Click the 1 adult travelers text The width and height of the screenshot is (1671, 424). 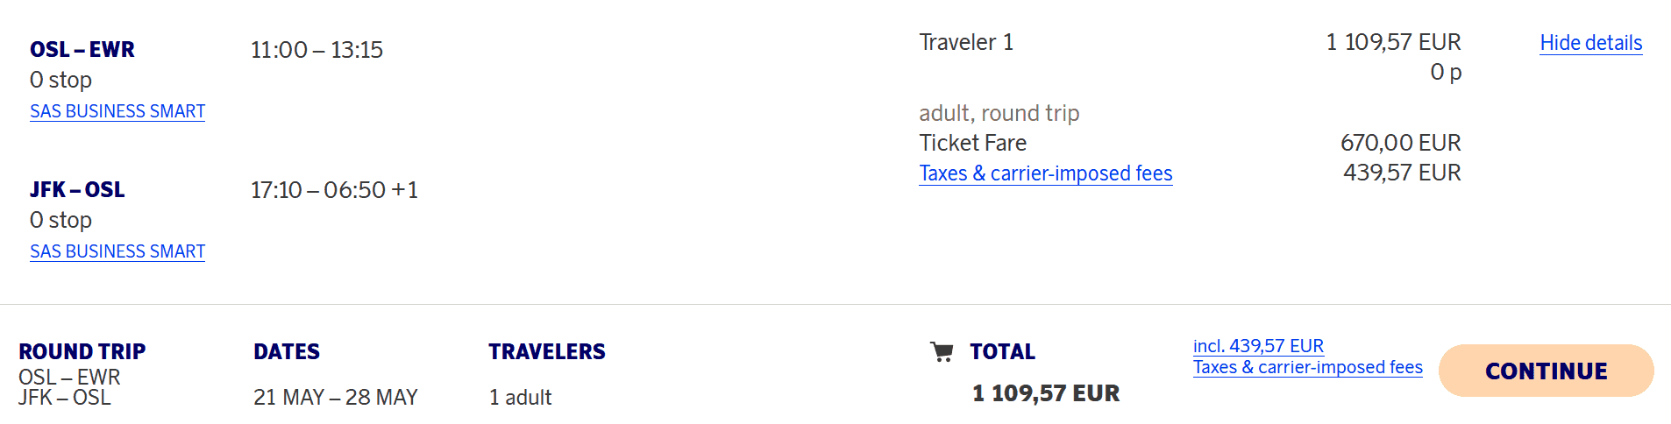point(520,398)
